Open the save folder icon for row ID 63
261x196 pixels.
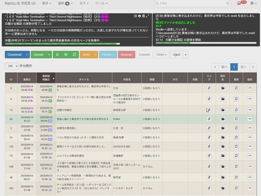pyautogui.click(x=223, y=119)
